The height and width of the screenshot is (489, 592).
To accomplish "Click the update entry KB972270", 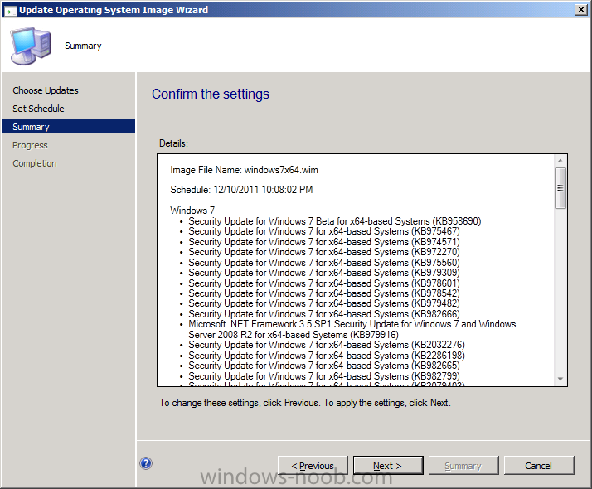I will (324, 252).
